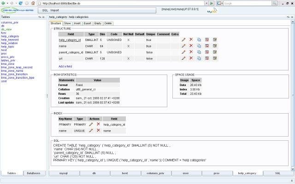295x184 pixels.
Task: Click the edit pencil for help_category_id field
Action: point(183,40)
